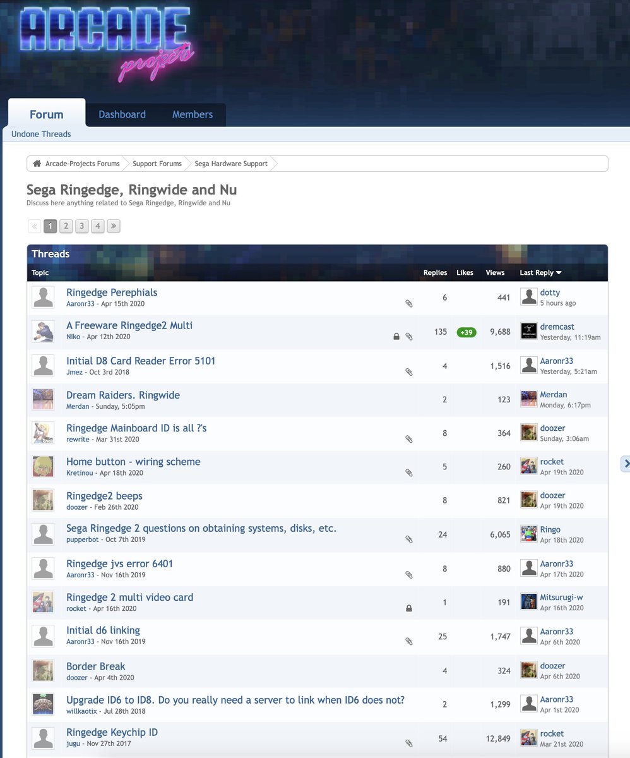Go to next page arrow in pagination
Image resolution: width=630 pixels, height=758 pixels.
click(x=114, y=226)
